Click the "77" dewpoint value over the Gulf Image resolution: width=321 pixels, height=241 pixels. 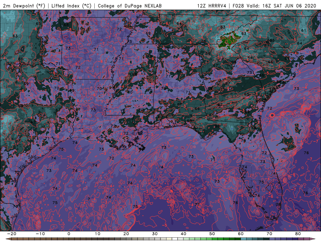click(197, 204)
